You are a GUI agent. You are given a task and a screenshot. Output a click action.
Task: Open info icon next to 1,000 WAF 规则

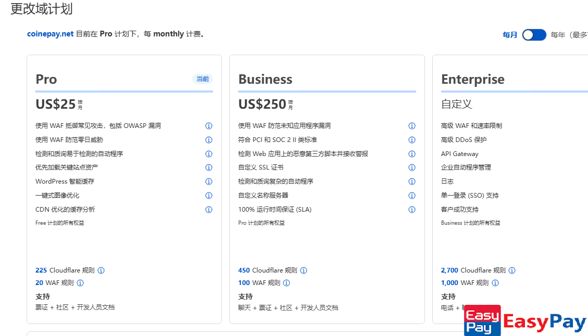click(495, 283)
